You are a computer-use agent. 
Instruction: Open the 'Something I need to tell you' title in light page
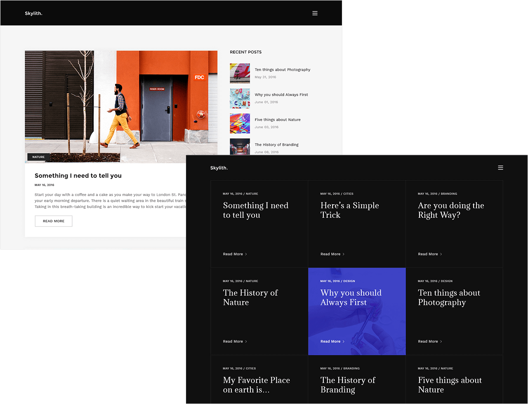(78, 175)
